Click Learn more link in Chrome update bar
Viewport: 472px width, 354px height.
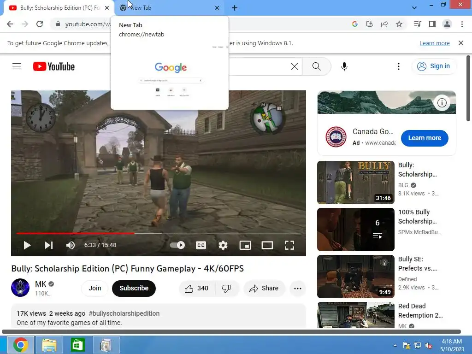[x=435, y=43]
